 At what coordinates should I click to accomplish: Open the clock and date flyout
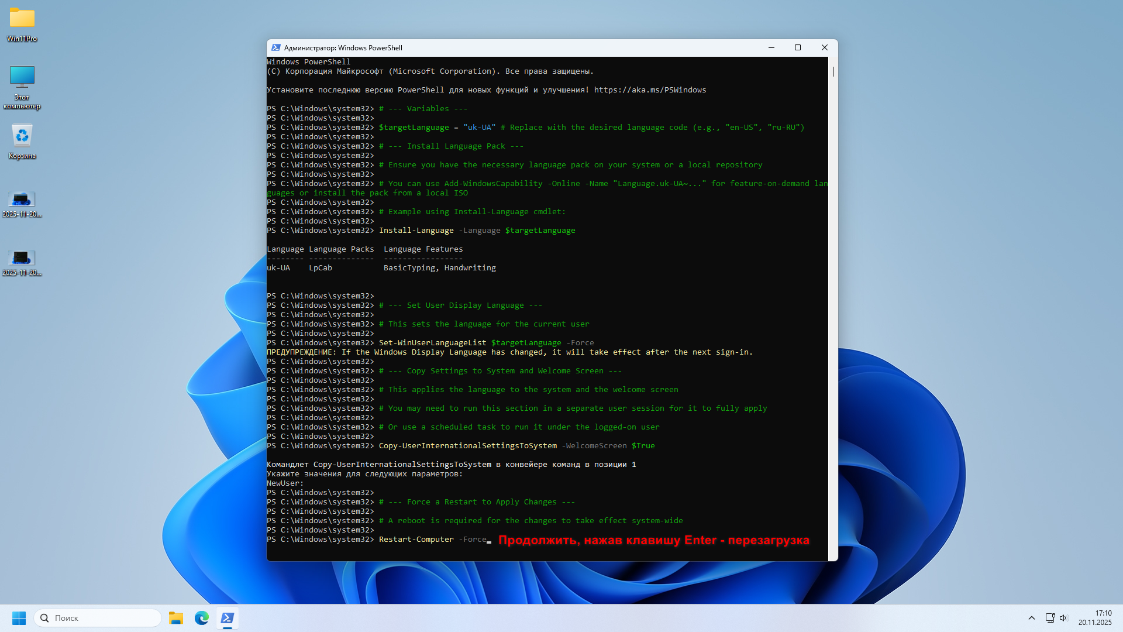pos(1095,618)
